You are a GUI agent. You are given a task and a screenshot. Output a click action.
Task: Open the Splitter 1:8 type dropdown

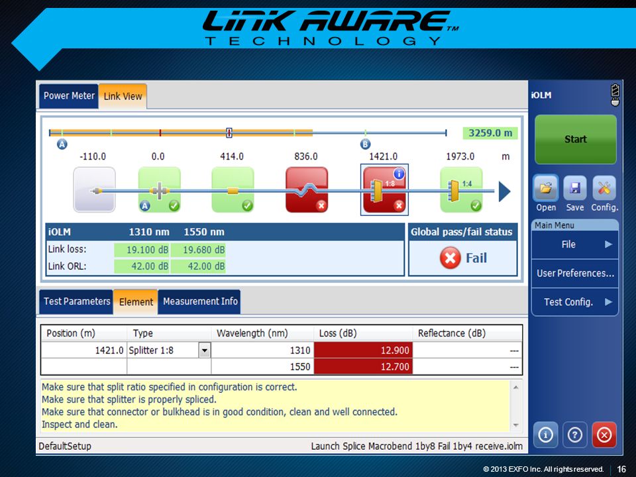click(205, 350)
